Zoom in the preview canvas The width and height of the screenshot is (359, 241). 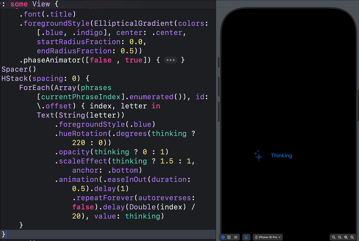(x=352, y=237)
